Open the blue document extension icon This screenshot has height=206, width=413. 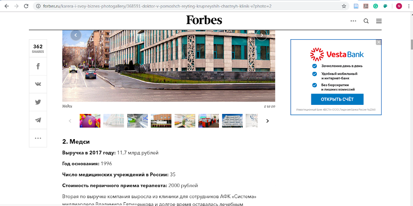pyautogui.click(x=356, y=6)
